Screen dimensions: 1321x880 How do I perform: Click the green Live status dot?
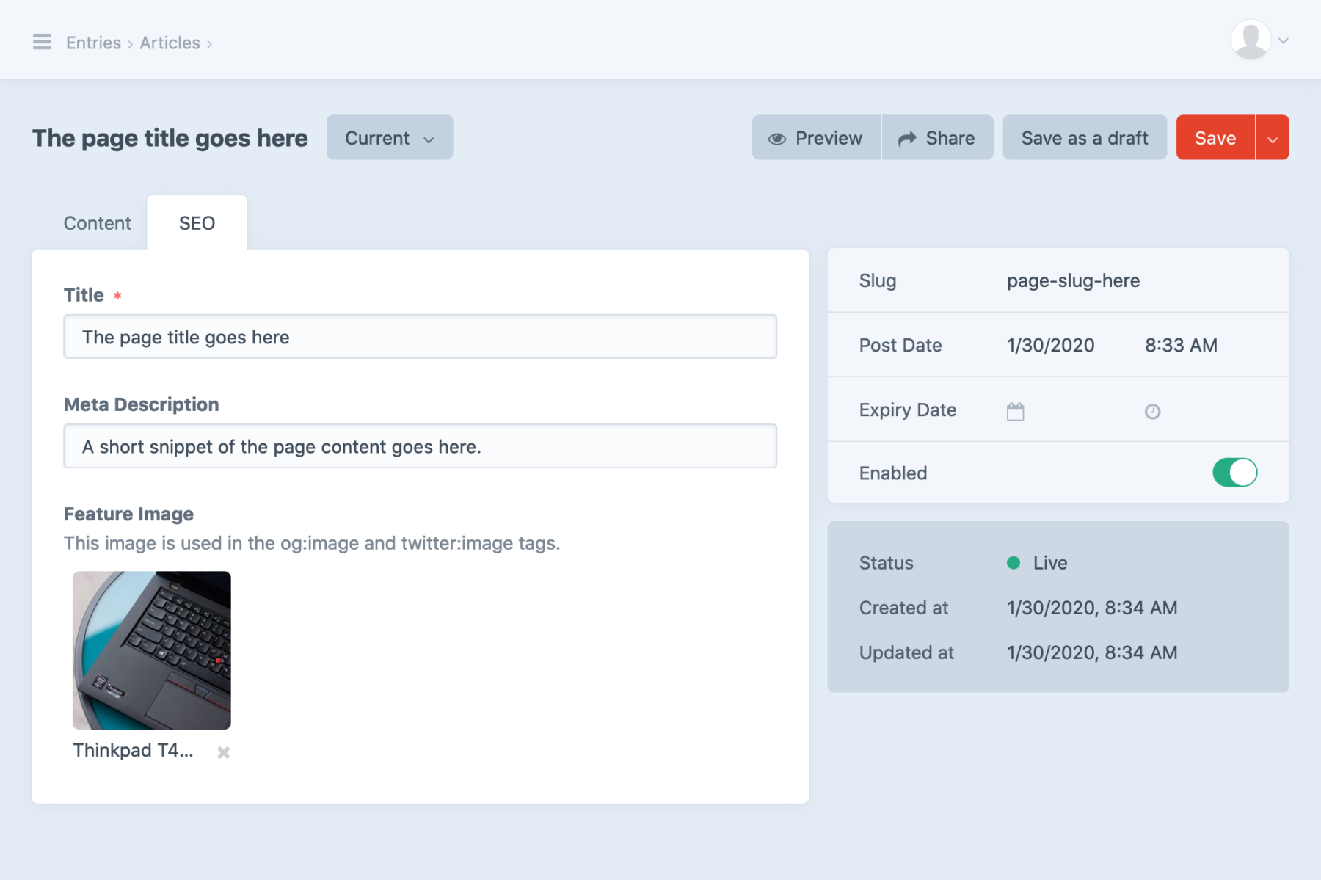pos(1014,563)
